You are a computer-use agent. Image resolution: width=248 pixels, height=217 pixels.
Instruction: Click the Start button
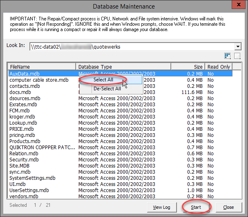196,207
